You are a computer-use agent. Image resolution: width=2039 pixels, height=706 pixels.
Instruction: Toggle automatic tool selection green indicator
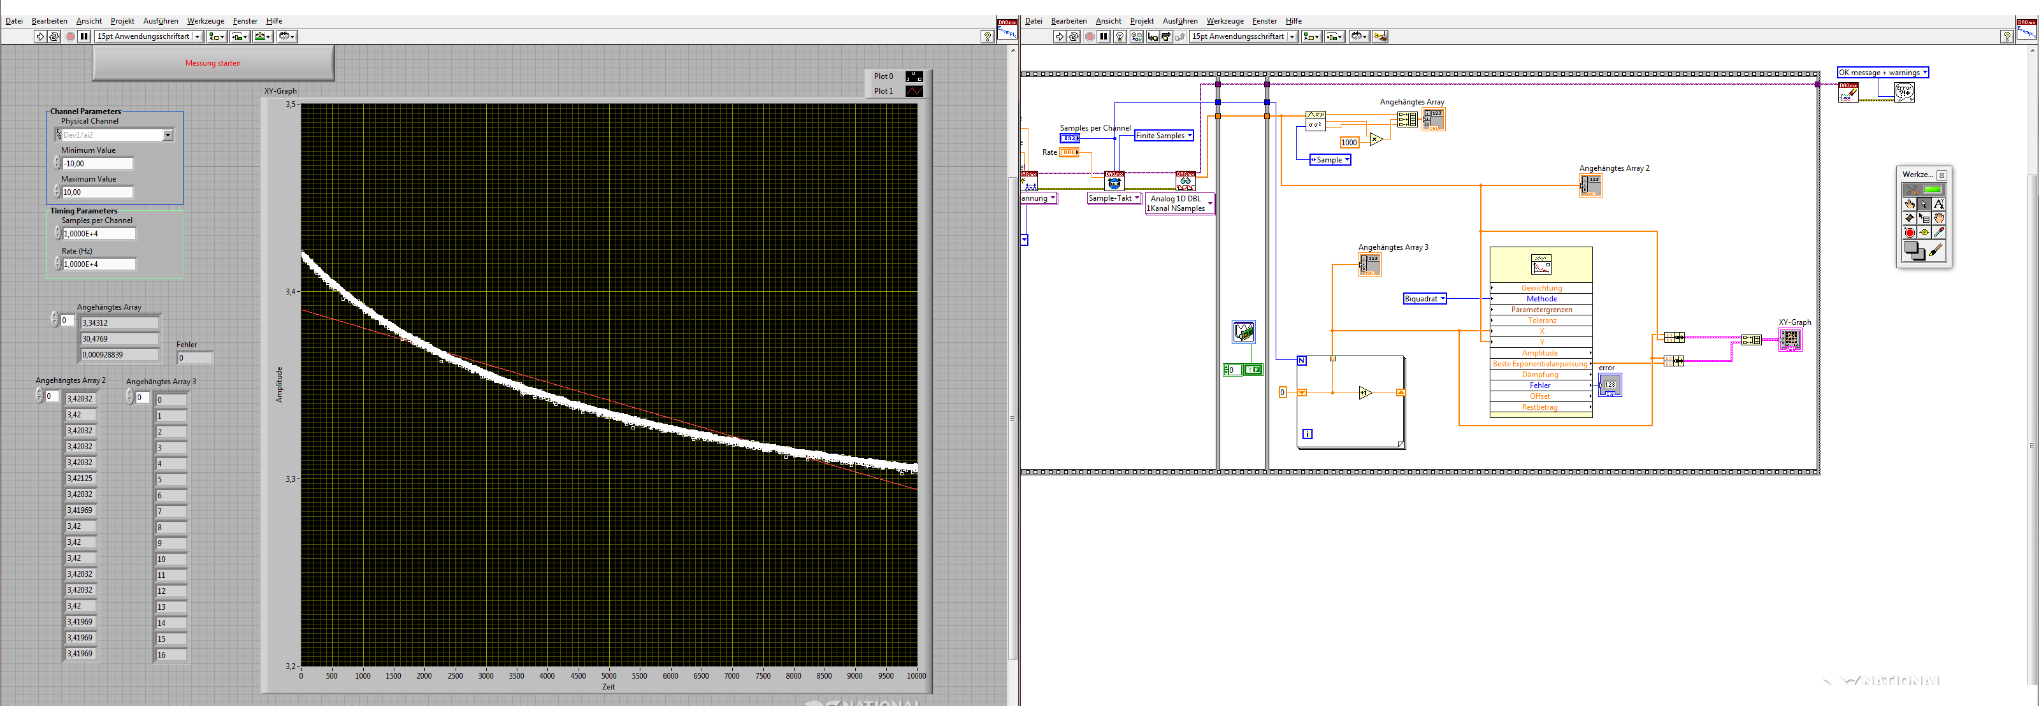(1933, 190)
